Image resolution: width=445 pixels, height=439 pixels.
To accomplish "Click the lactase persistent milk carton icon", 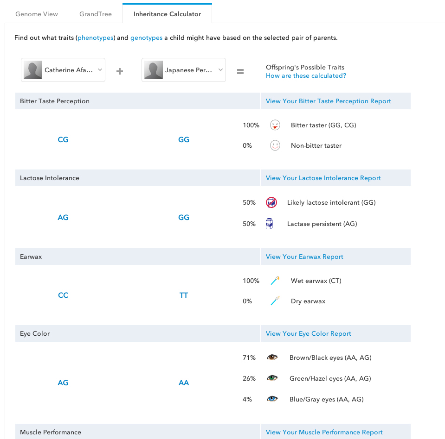I will 269,224.
